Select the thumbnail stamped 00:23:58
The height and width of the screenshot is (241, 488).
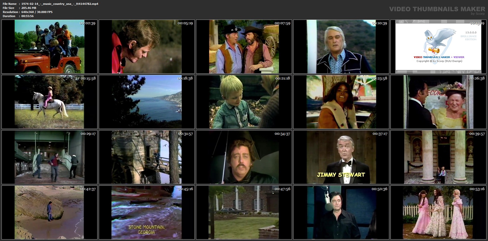pos(341,102)
